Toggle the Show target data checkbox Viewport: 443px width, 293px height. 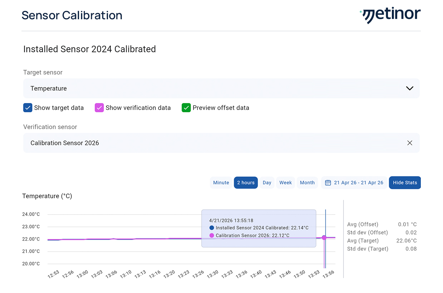28,108
